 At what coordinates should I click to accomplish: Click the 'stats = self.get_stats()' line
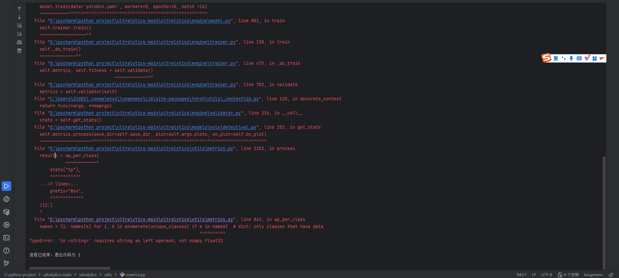71,120
